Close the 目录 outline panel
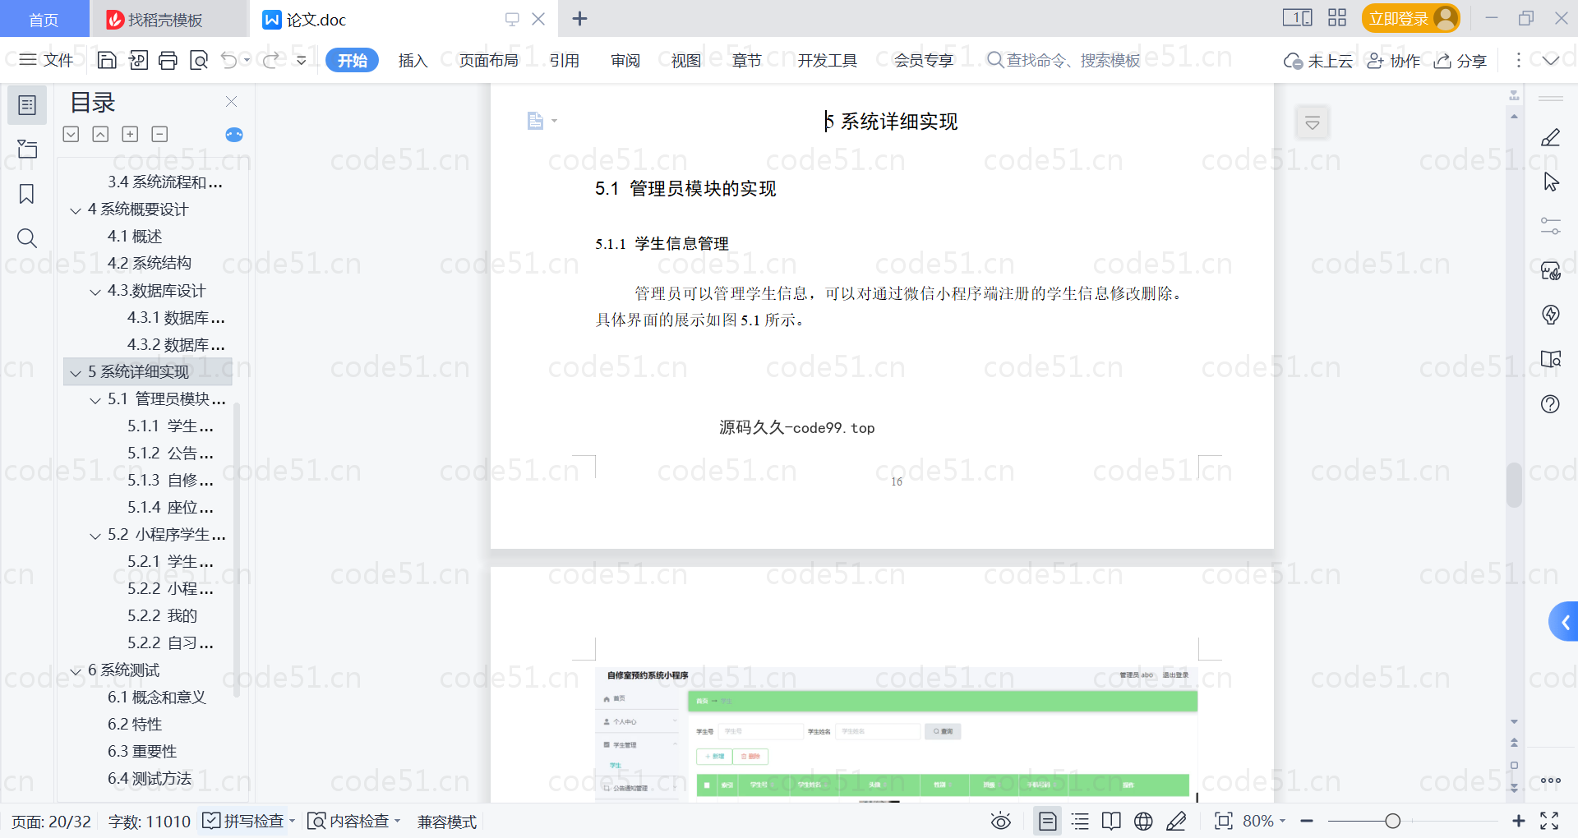 click(231, 102)
